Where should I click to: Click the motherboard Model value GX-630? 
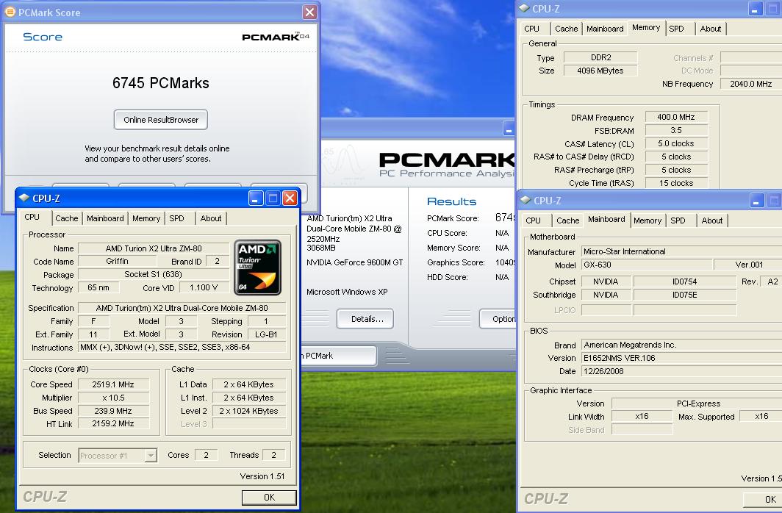[646, 265]
